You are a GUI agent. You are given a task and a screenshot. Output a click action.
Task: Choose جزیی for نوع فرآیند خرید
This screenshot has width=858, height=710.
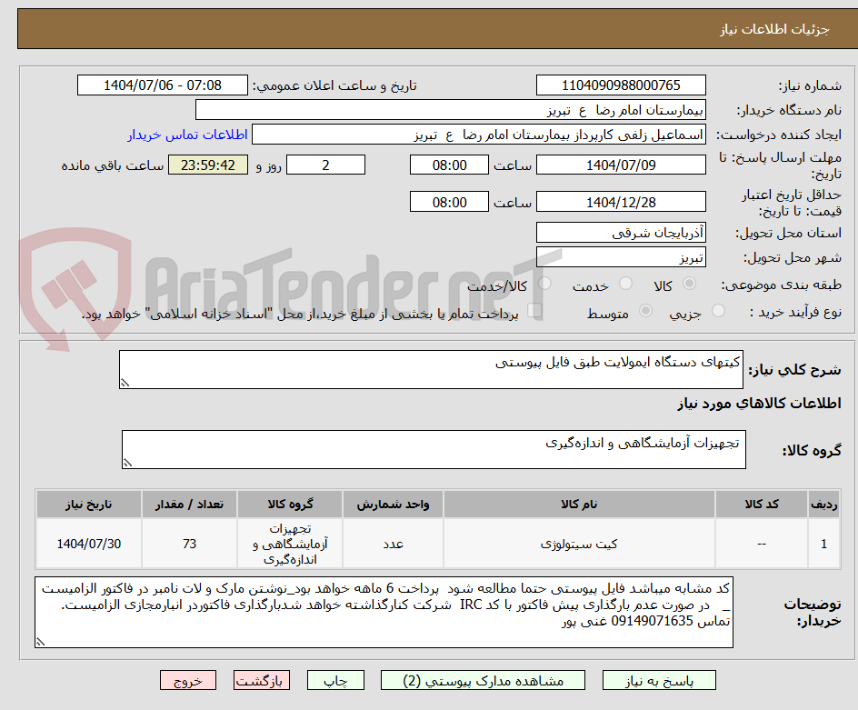718,310
